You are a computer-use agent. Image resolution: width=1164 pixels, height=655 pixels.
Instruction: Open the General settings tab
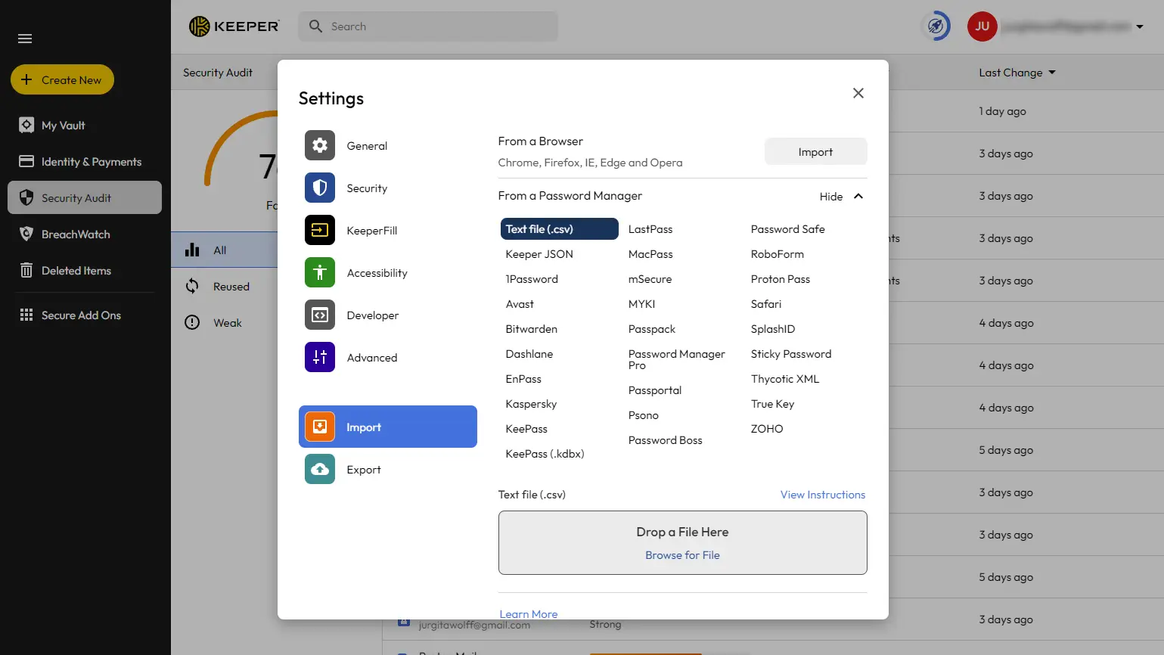click(388, 146)
